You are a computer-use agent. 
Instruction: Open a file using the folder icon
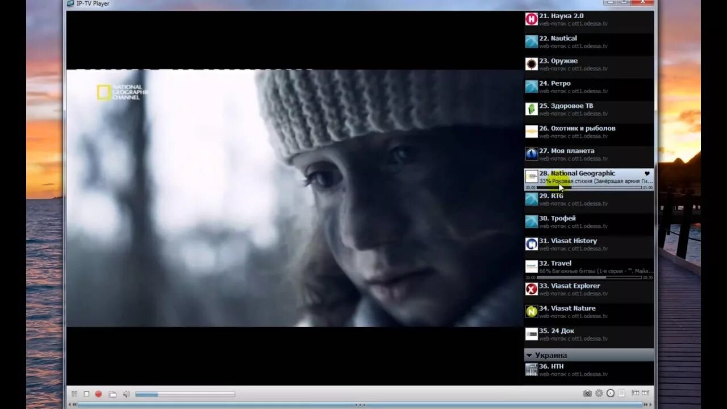(112, 394)
